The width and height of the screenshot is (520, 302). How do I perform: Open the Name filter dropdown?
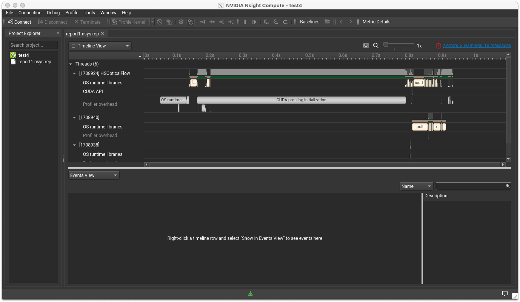[416, 186]
